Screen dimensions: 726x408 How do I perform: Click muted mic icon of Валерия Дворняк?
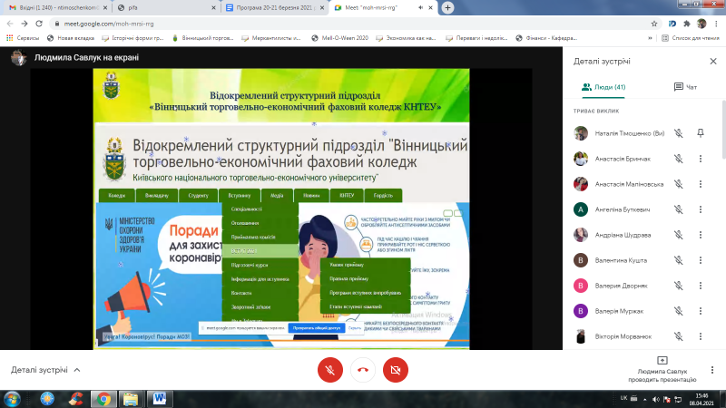[678, 286]
